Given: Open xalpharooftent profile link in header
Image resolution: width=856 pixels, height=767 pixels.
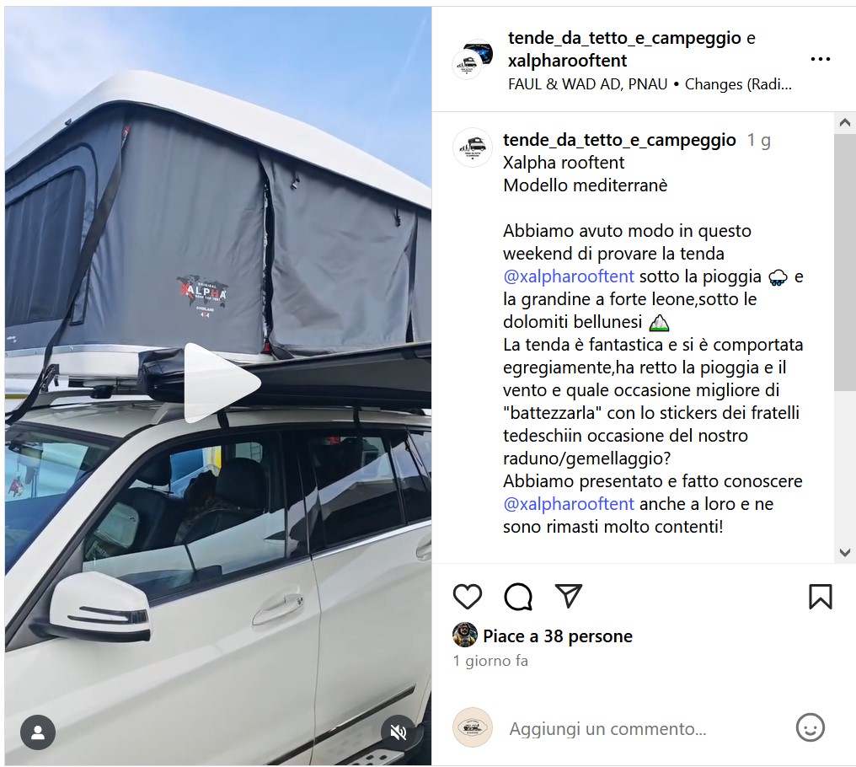Looking at the screenshot, I should click(567, 61).
